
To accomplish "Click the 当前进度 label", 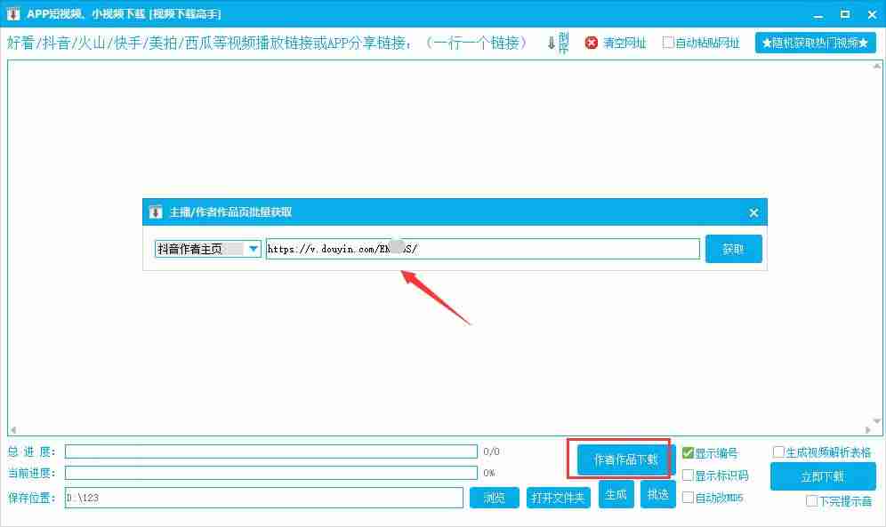I will [x=32, y=473].
